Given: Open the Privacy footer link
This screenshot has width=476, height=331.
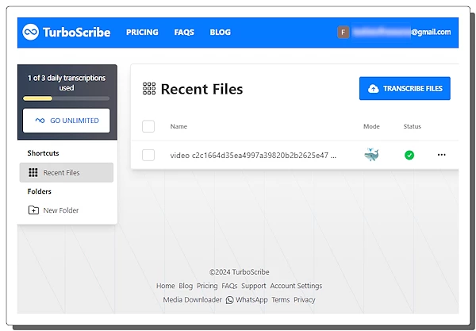Looking at the screenshot, I should point(304,300).
